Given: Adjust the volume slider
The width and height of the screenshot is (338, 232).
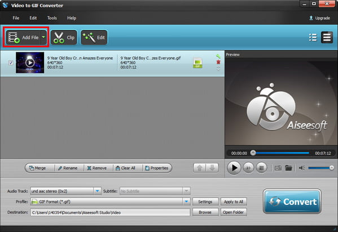Looking at the screenshot, I should (x=321, y=168).
